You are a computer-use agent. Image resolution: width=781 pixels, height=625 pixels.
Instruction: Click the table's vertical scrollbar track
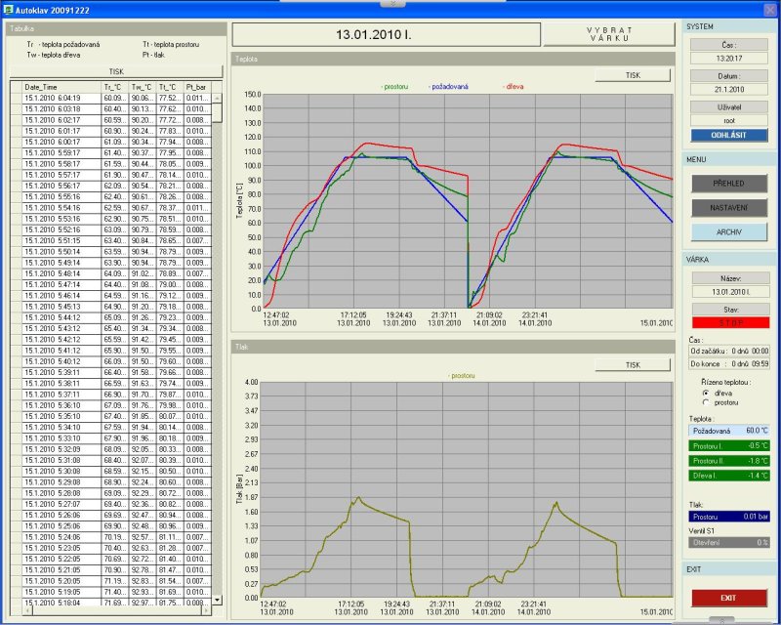coord(217,342)
